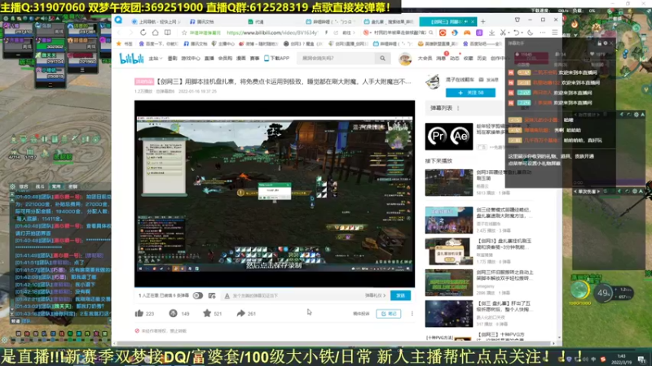This screenshot has width=652, height=366.
Task: Click the blue 发送 danmaku button
Action: [400, 295]
